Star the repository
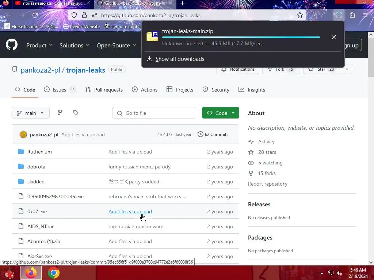 click(x=322, y=69)
